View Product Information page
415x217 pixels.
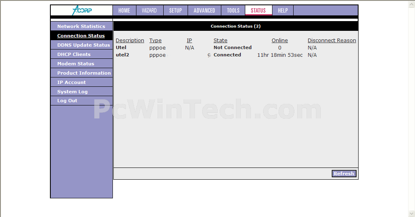click(82, 73)
